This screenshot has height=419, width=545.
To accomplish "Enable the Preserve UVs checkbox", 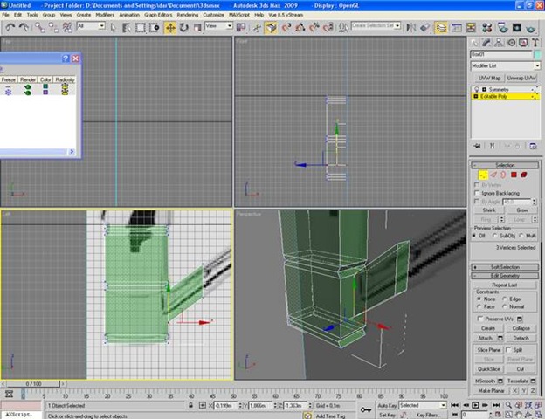I will (x=479, y=318).
